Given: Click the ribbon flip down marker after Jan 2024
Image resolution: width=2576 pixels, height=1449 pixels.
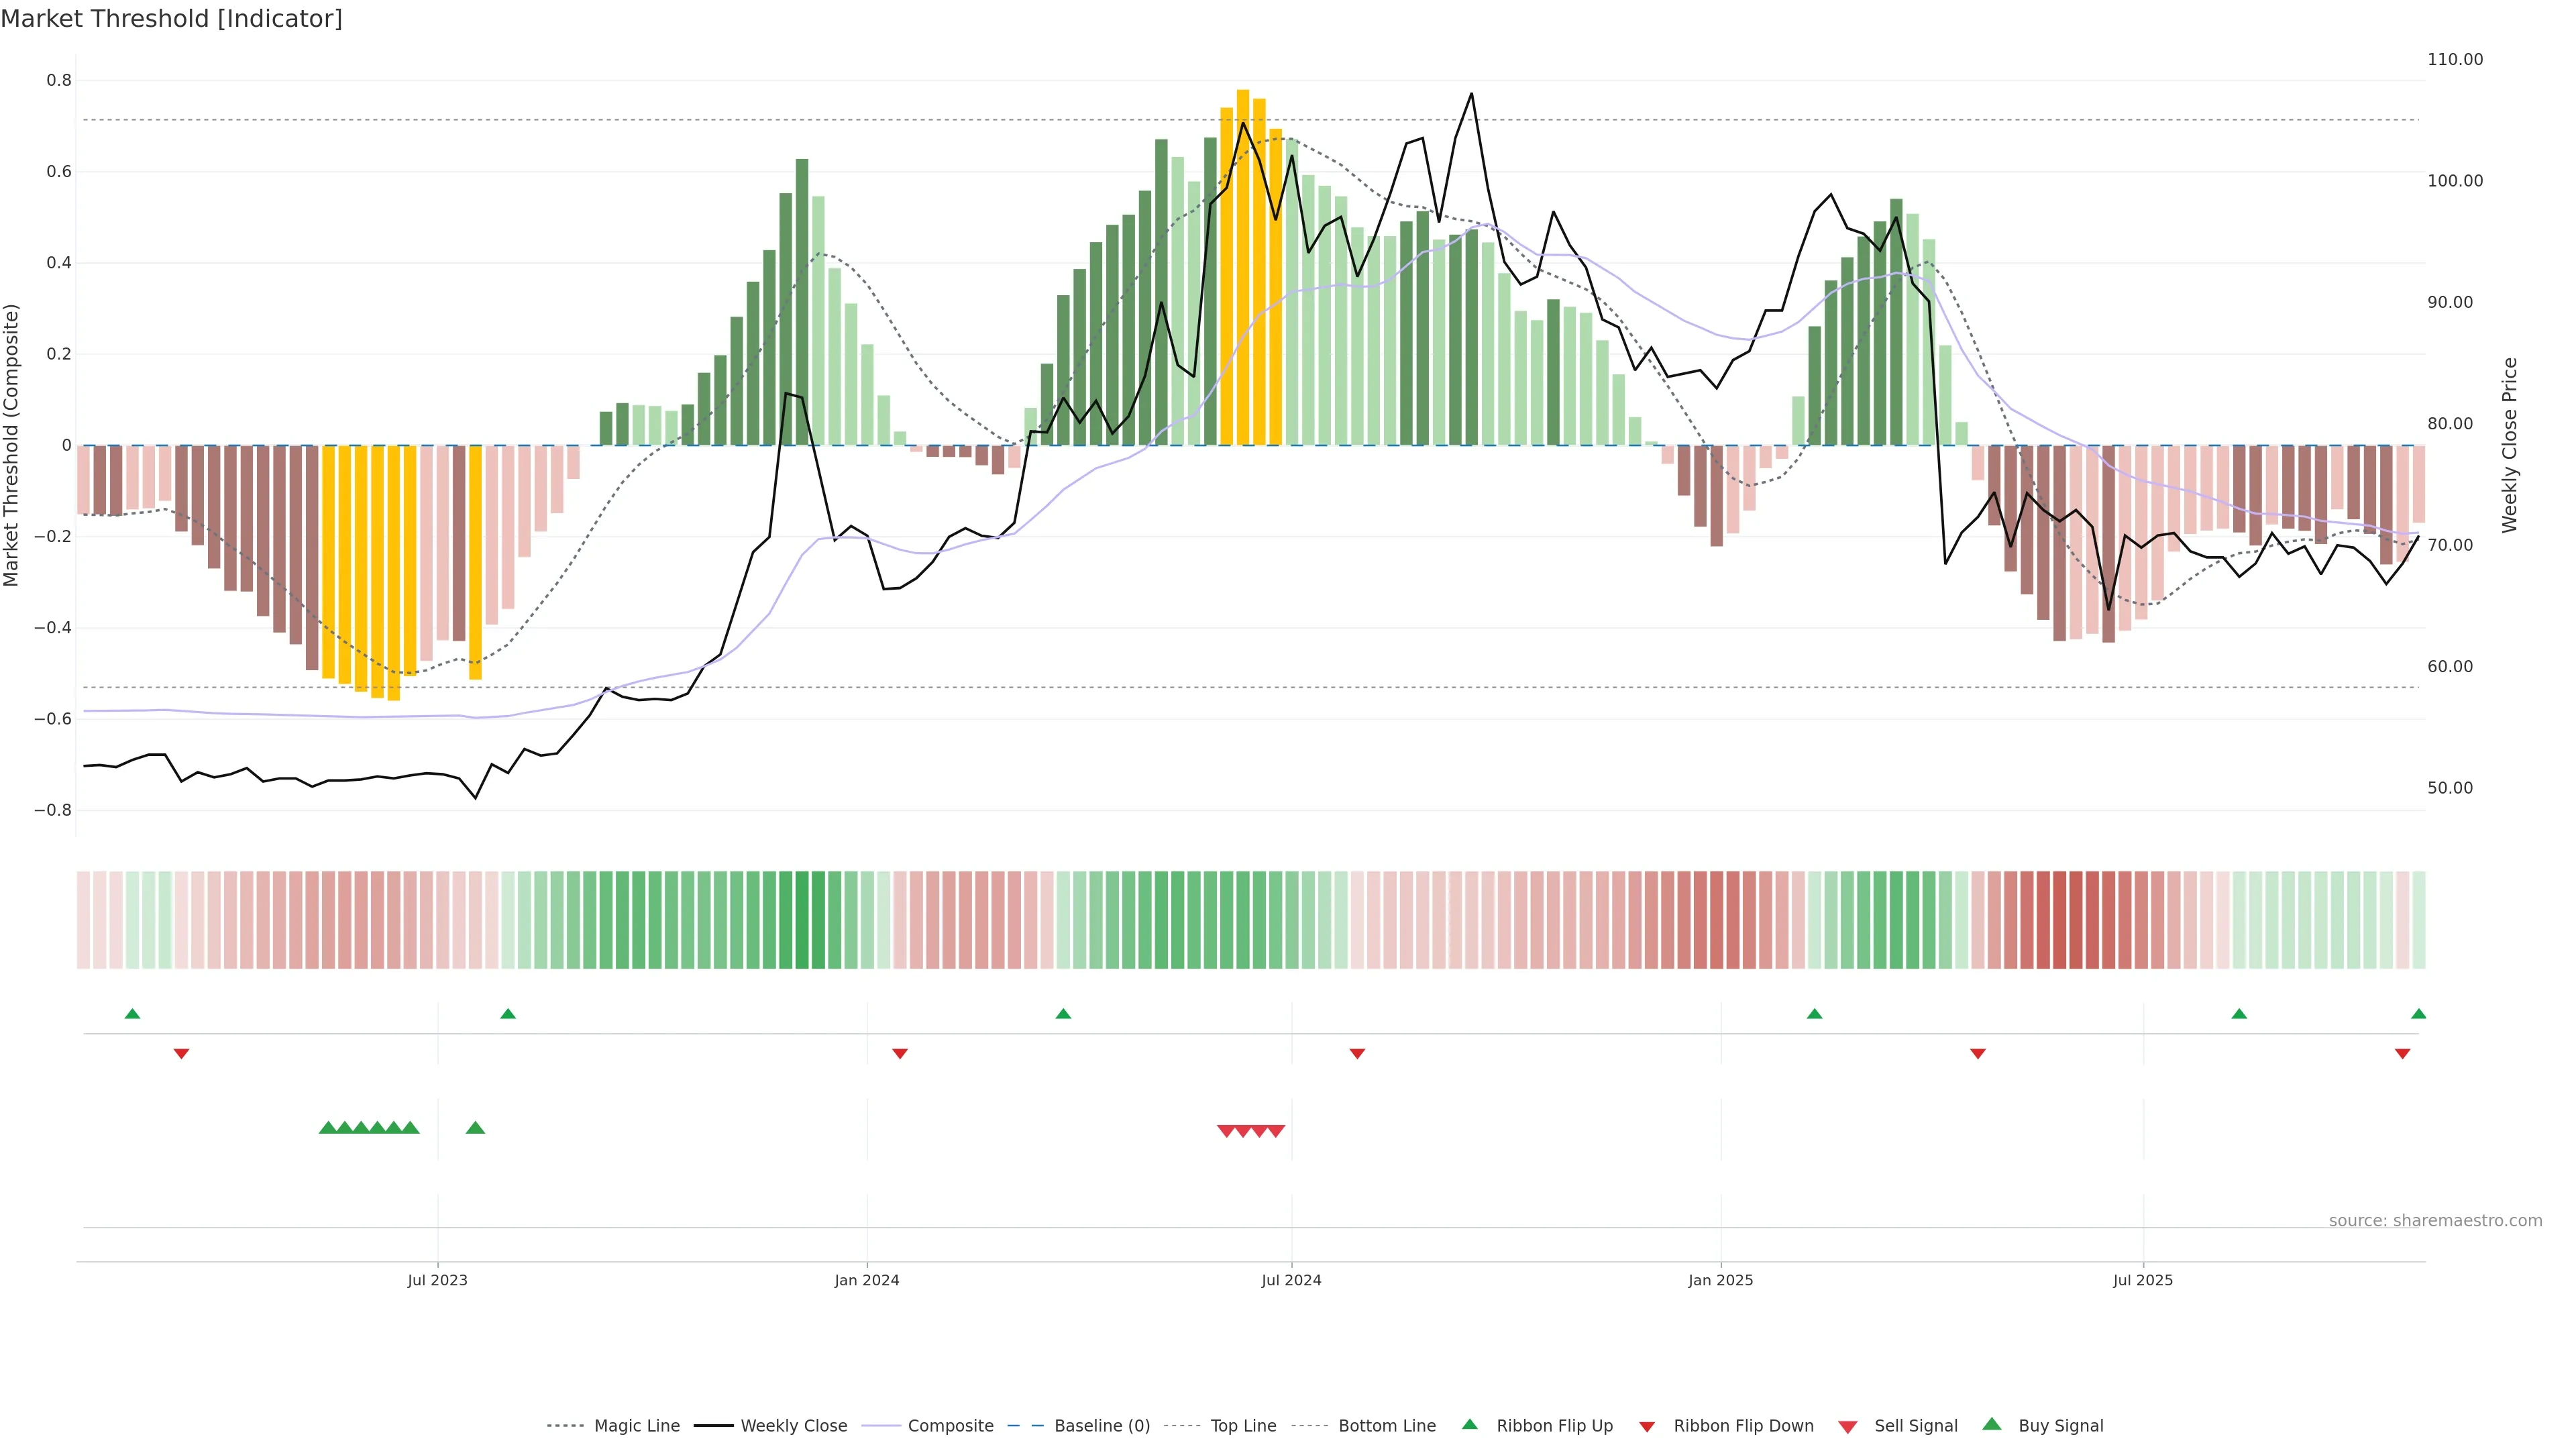Looking at the screenshot, I should point(899,1054).
